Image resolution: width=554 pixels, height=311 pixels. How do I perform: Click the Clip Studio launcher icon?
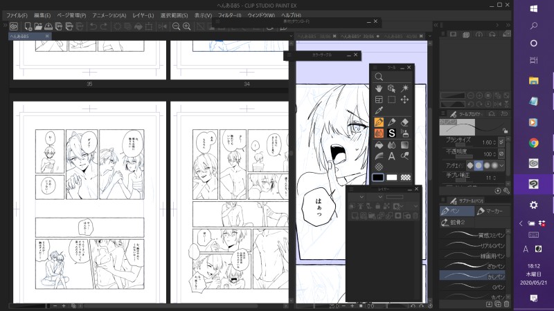(14, 26)
